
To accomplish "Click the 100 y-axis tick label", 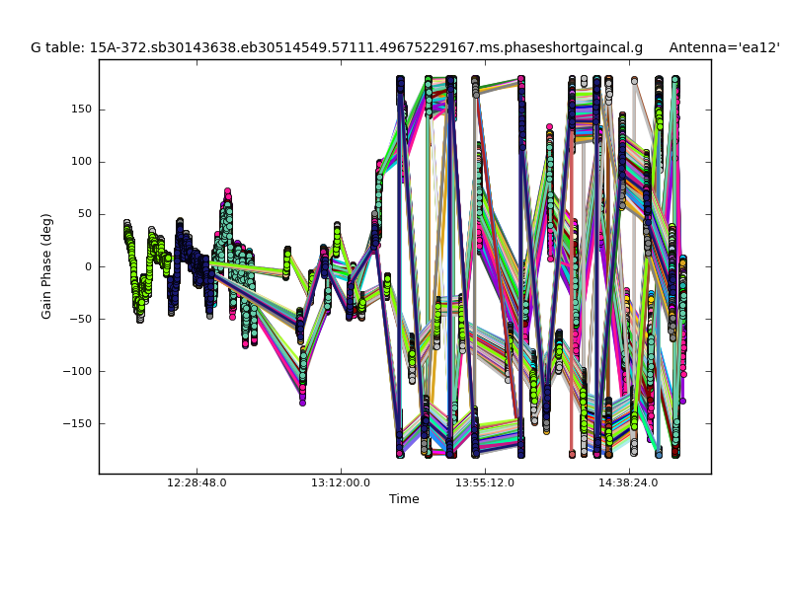I will click(x=81, y=162).
